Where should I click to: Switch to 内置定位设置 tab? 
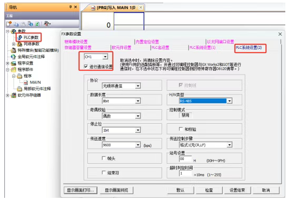[147, 41]
